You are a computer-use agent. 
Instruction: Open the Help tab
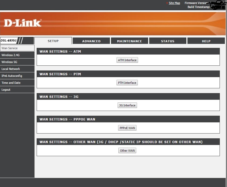click(x=206, y=41)
